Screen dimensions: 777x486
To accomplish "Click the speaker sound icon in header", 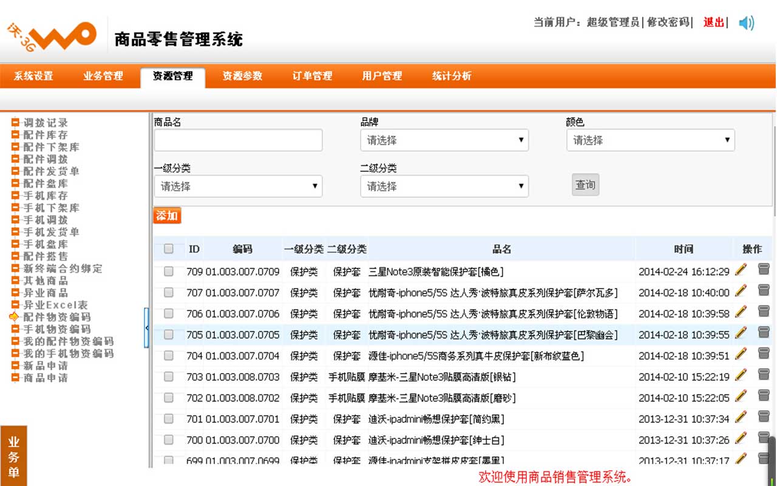I will [746, 23].
